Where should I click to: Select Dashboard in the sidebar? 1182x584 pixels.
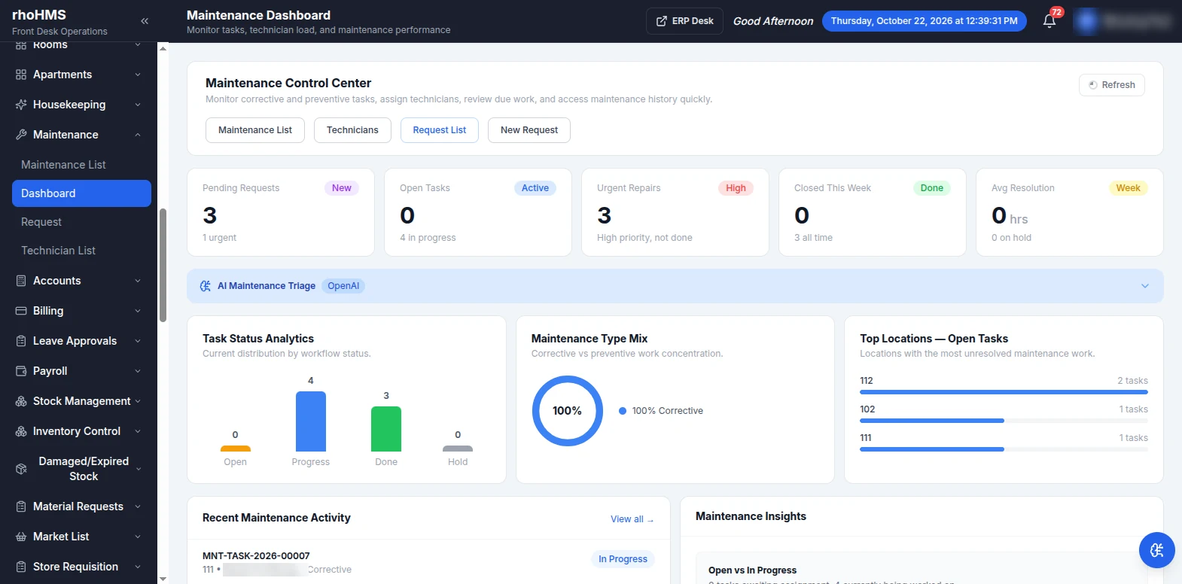(x=81, y=193)
